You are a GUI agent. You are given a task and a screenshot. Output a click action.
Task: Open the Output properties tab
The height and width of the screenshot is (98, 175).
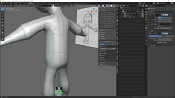(146, 14)
